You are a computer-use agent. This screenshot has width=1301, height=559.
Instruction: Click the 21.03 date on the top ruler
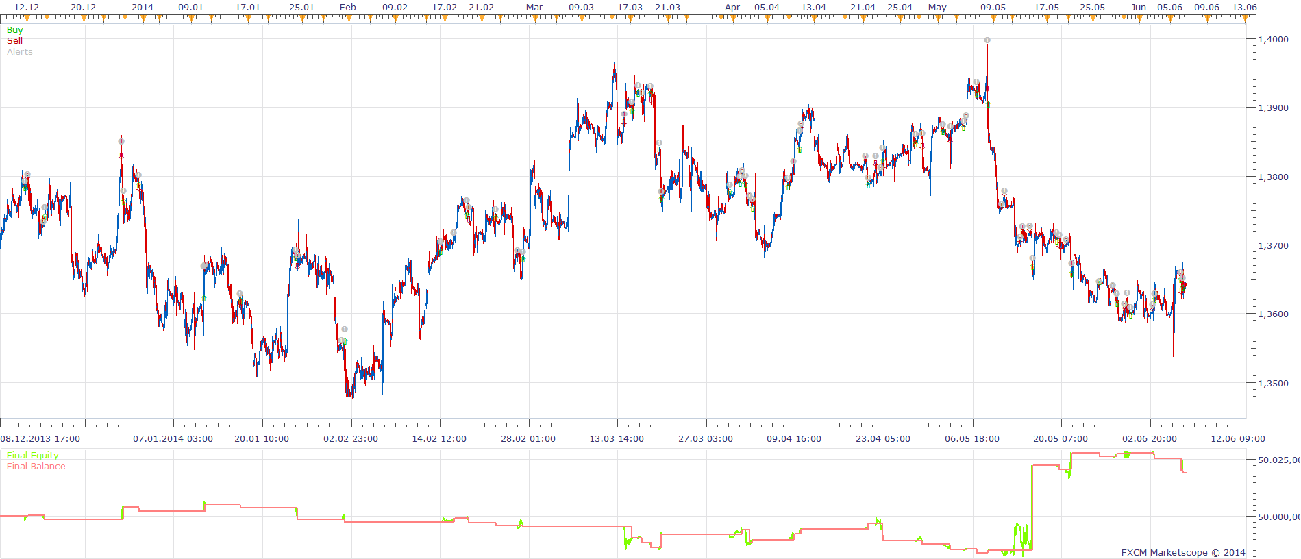click(668, 8)
